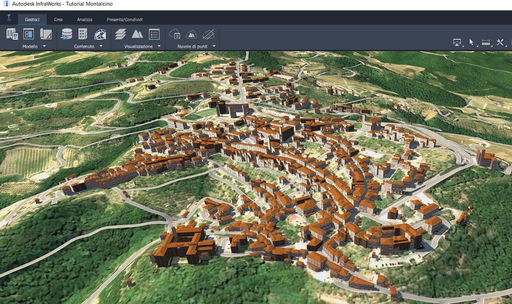The height and width of the screenshot is (304, 512).
Task: Click the mountain peaks icon in the Visualizzazione group
Action: point(137,34)
